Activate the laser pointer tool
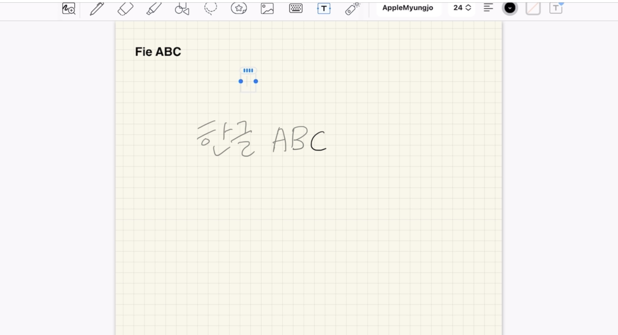This screenshot has width=618, height=335. pos(352,9)
